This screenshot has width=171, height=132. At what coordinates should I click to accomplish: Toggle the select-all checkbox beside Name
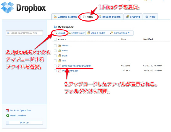(55, 39)
